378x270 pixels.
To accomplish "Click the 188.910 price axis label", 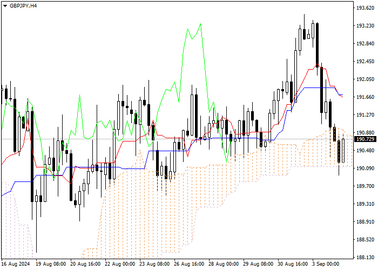I will click(365, 222).
